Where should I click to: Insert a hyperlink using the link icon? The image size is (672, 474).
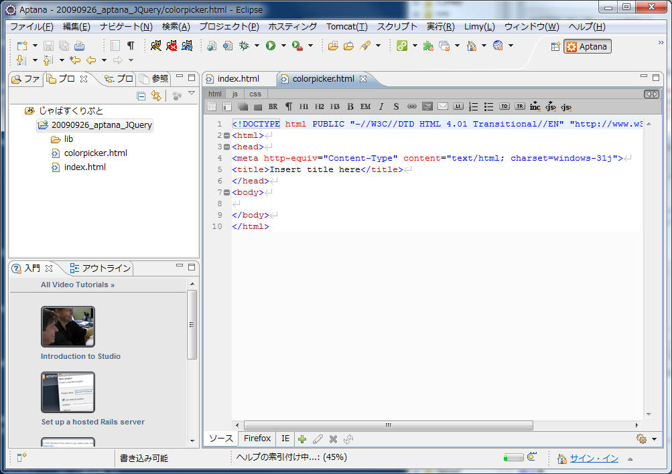coord(411,106)
